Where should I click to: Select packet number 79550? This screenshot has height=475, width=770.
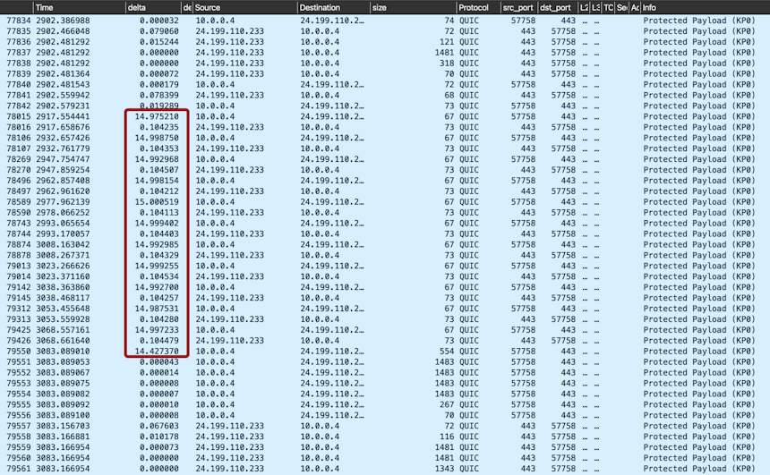point(18,352)
